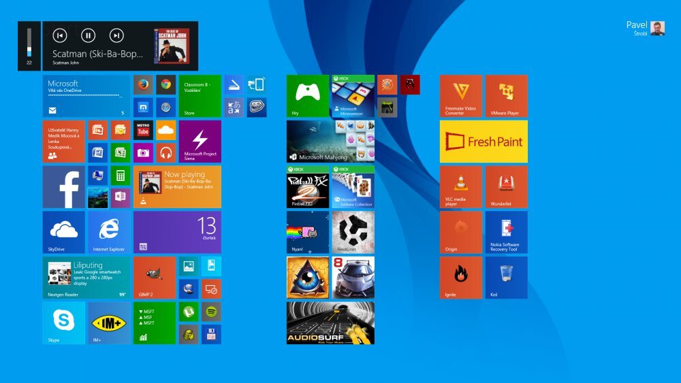Open the Music headphones tile
This screenshot has height=383, width=681.
point(166,152)
